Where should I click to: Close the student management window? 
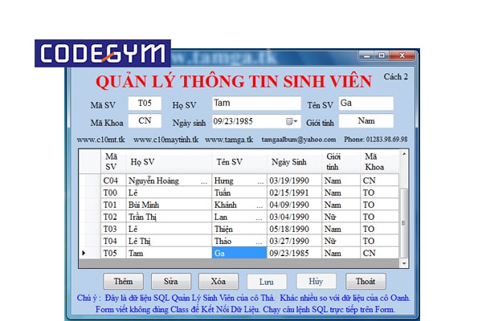[x=402, y=55]
